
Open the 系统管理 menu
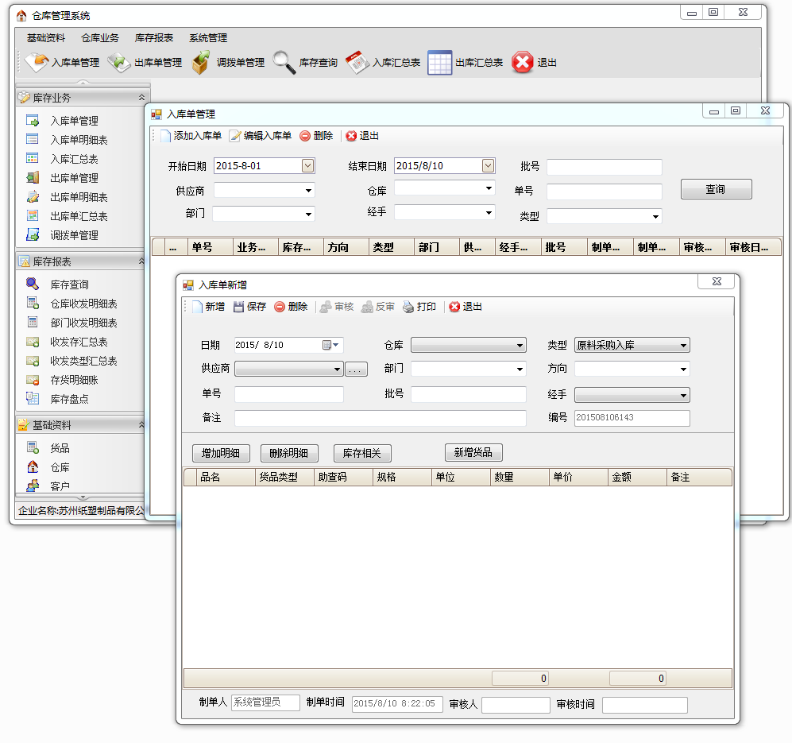pos(207,37)
